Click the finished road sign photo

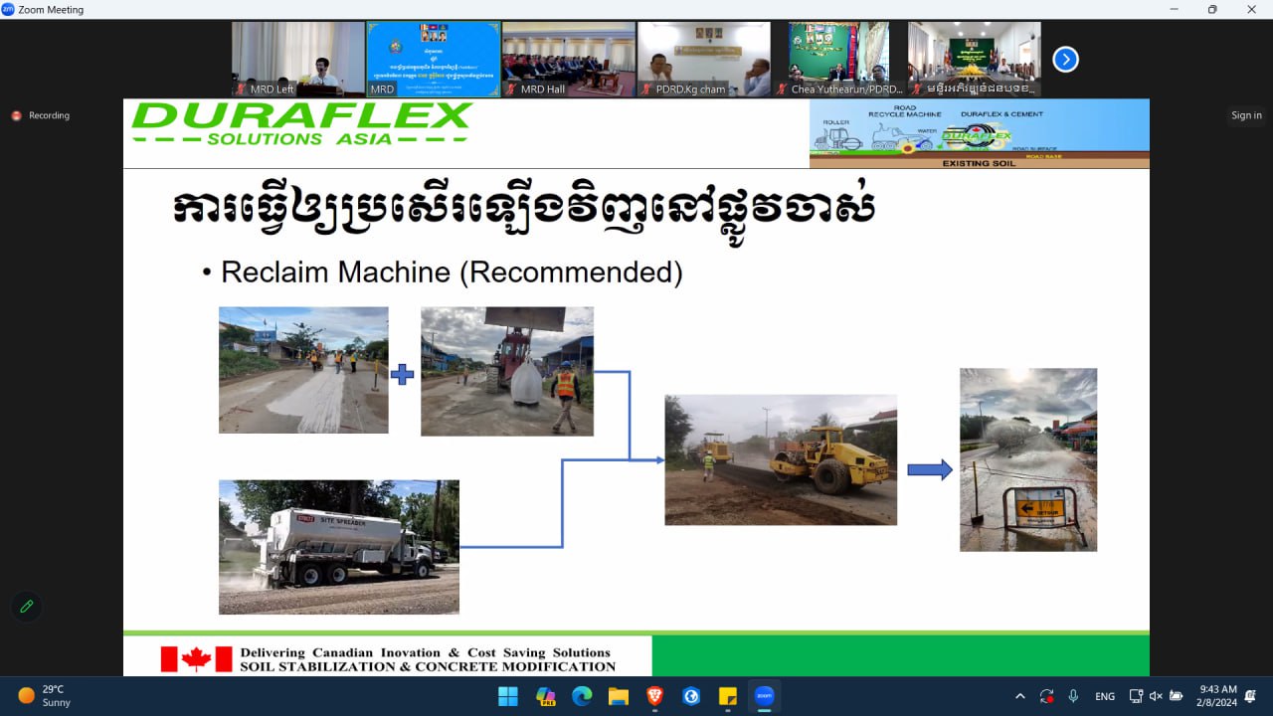tap(1028, 459)
